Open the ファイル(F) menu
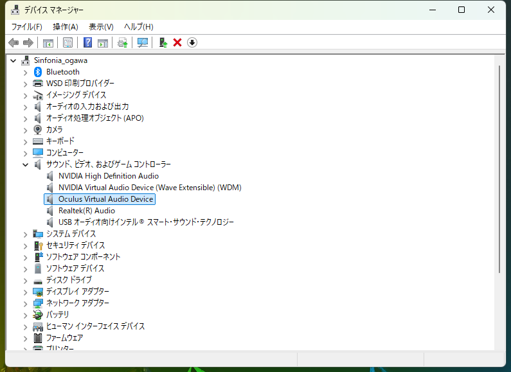Image resolution: width=511 pixels, height=372 pixels. [x=26, y=26]
